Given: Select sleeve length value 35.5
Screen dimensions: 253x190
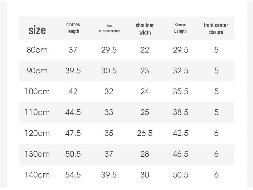Looking at the screenshot, I should point(181,92).
